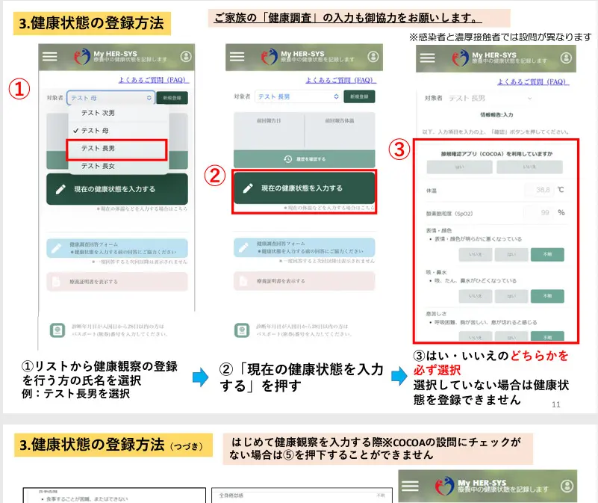Click profile icon in first phone header
Viewport: 598px width, 503px height.
tap(186, 57)
